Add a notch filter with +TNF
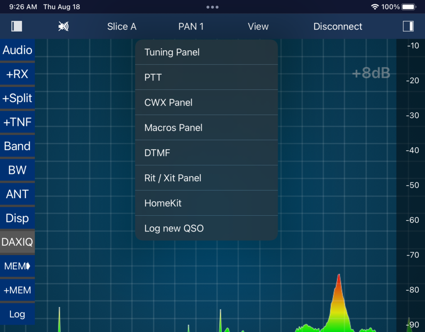This screenshot has width=425, height=332. click(x=17, y=122)
